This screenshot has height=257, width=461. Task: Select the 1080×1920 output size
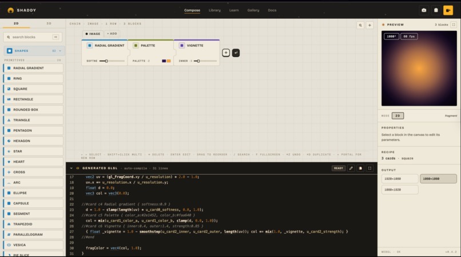point(400,190)
